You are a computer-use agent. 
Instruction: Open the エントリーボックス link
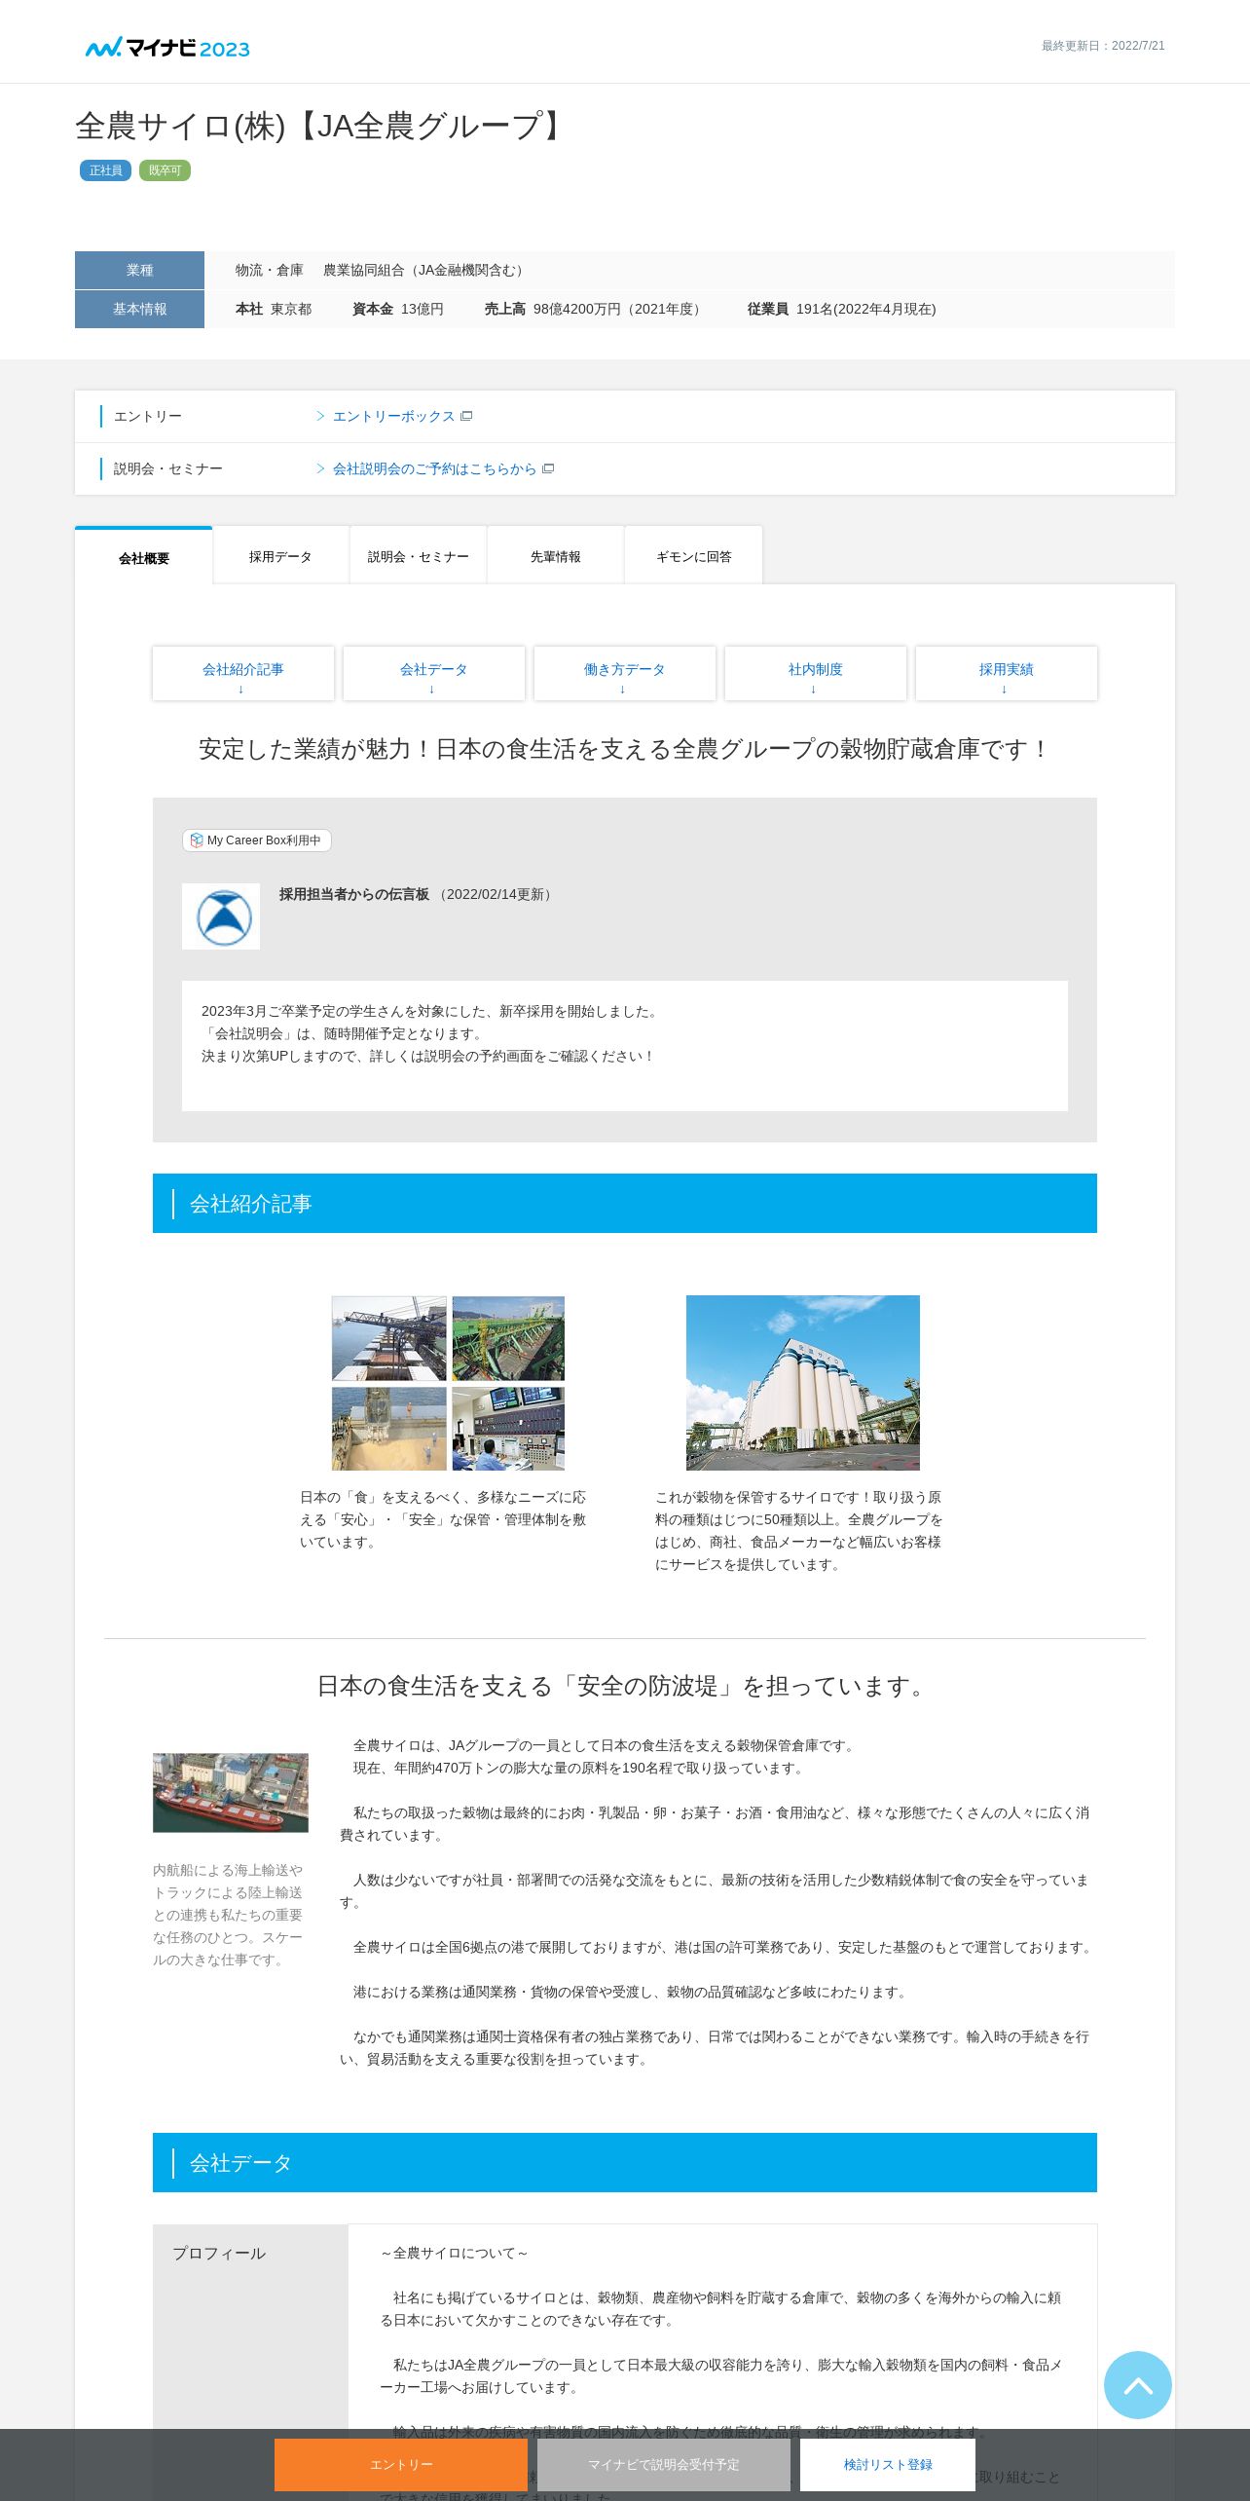[393, 416]
